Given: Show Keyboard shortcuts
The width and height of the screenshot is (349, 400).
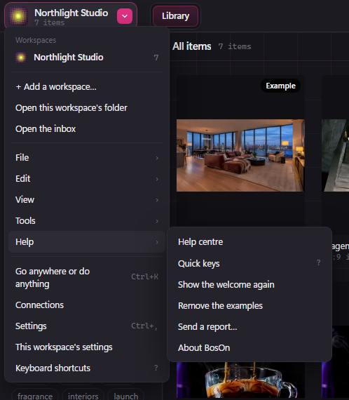Looking at the screenshot, I should tap(87, 368).
